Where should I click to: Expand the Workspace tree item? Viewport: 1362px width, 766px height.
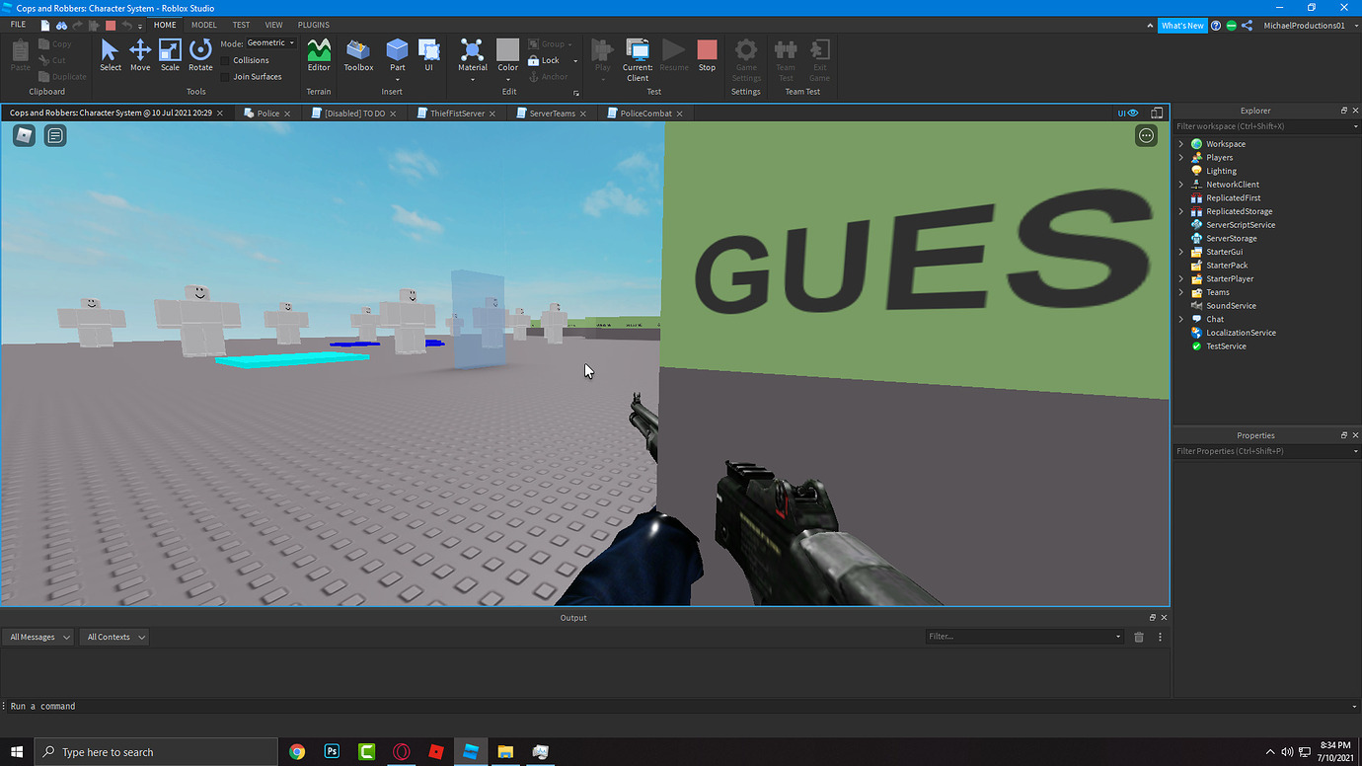(1180, 143)
